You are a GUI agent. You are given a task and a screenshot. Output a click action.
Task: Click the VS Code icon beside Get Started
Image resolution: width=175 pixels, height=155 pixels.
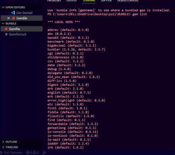click(13, 13)
